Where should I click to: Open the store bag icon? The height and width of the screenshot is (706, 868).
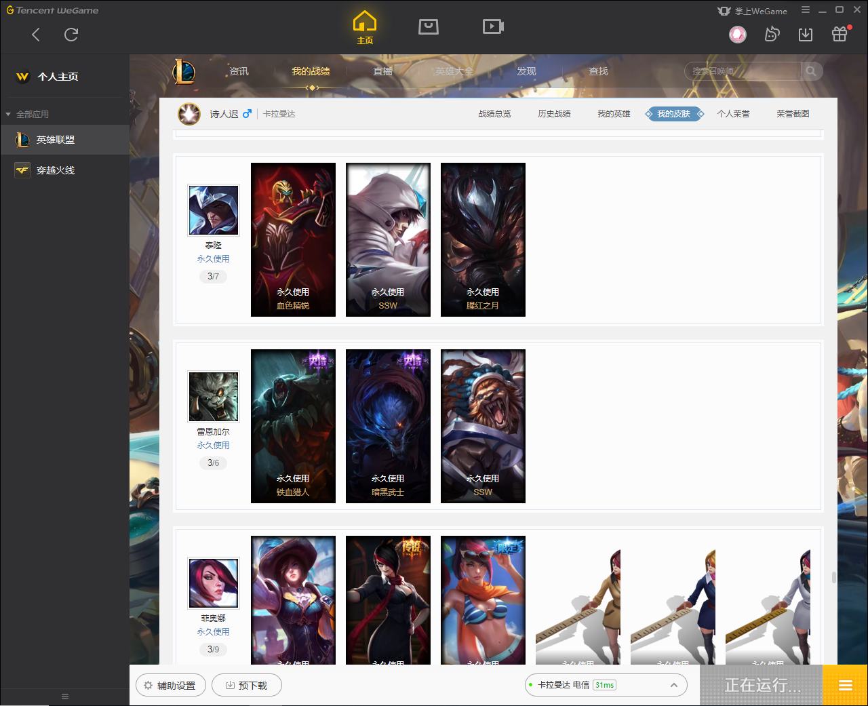pyautogui.click(x=429, y=26)
